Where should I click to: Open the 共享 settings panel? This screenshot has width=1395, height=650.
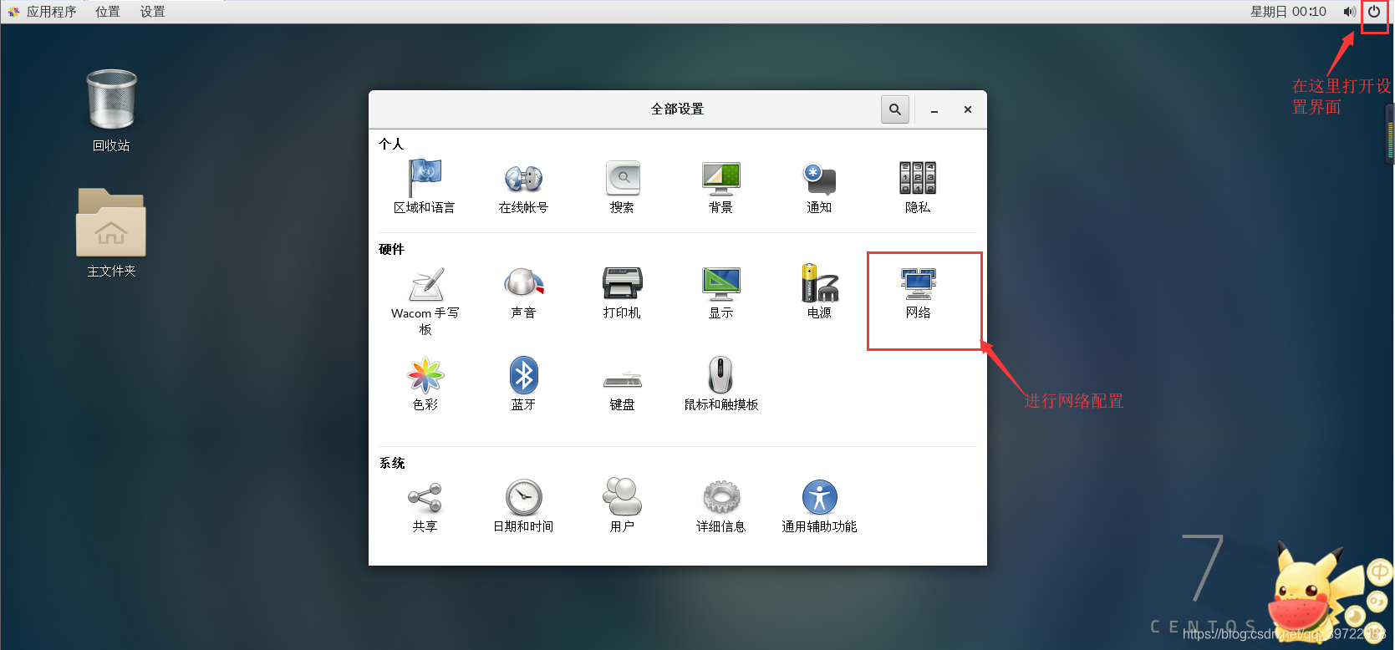[x=425, y=506]
